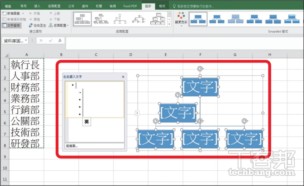304x186 pixels.
Task: Select row 9 header
Action: (5, 156)
